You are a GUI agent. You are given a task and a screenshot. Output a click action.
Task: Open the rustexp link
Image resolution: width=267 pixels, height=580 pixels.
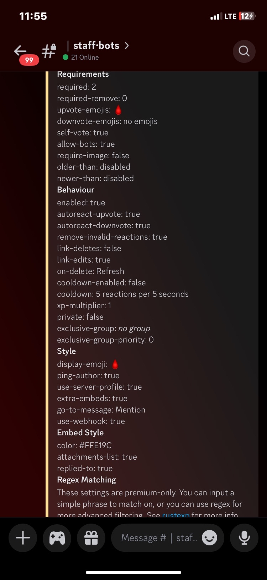click(x=176, y=515)
